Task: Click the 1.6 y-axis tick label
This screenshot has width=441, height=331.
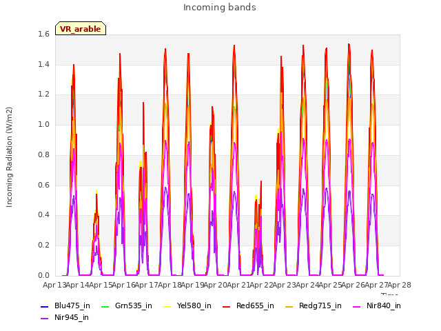Action: pyautogui.click(x=43, y=34)
